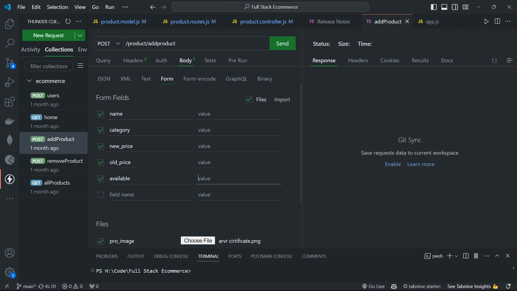Toggle the Files checkbox
517x291 pixels.
249,99
